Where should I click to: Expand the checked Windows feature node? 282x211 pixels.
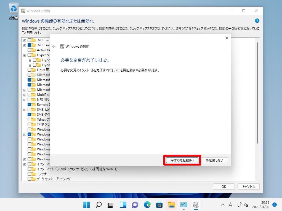point(25,135)
